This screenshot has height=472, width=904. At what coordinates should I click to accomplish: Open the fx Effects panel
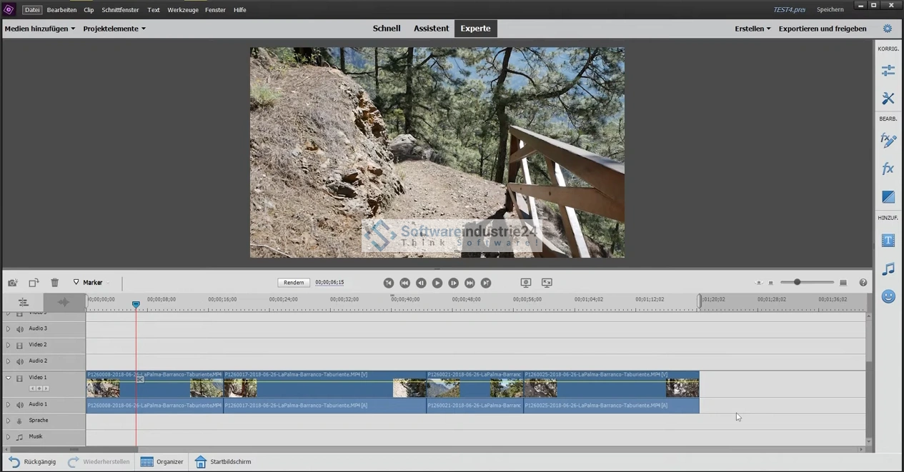888,169
